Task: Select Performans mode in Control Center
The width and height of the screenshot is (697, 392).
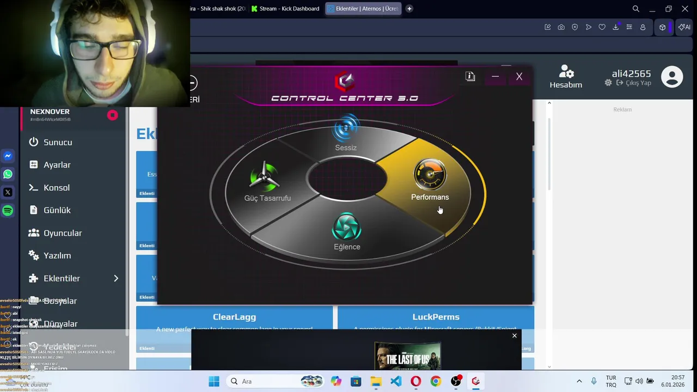Action: (x=430, y=181)
